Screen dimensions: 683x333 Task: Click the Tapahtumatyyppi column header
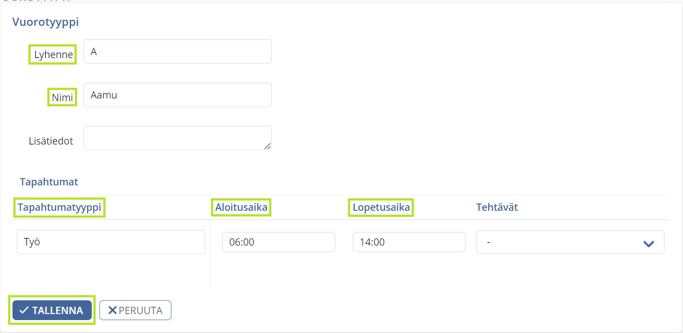[59, 207]
